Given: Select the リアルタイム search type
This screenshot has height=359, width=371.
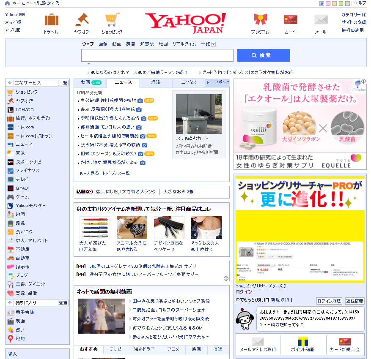Looking at the screenshot, I should pos(184,44).
